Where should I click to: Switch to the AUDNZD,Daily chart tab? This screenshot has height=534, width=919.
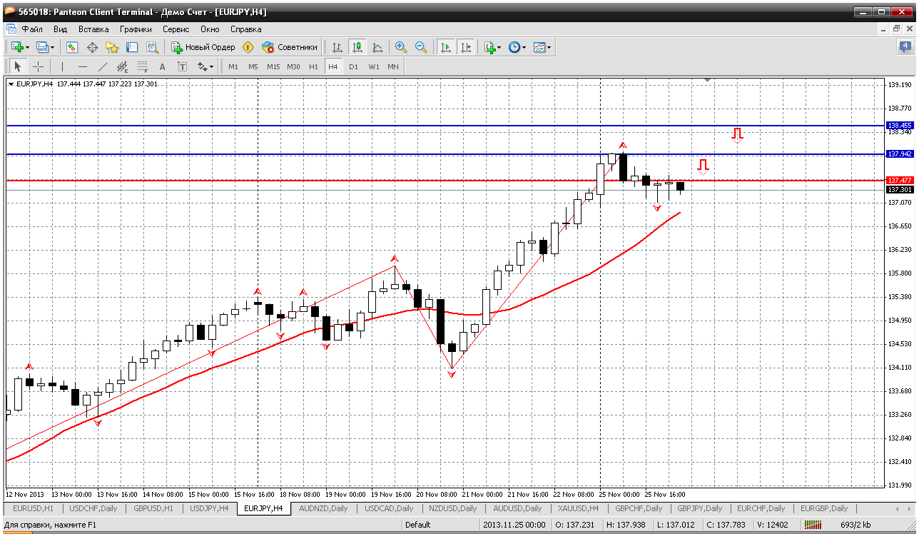pyautogui.click(x=323, y=508)
